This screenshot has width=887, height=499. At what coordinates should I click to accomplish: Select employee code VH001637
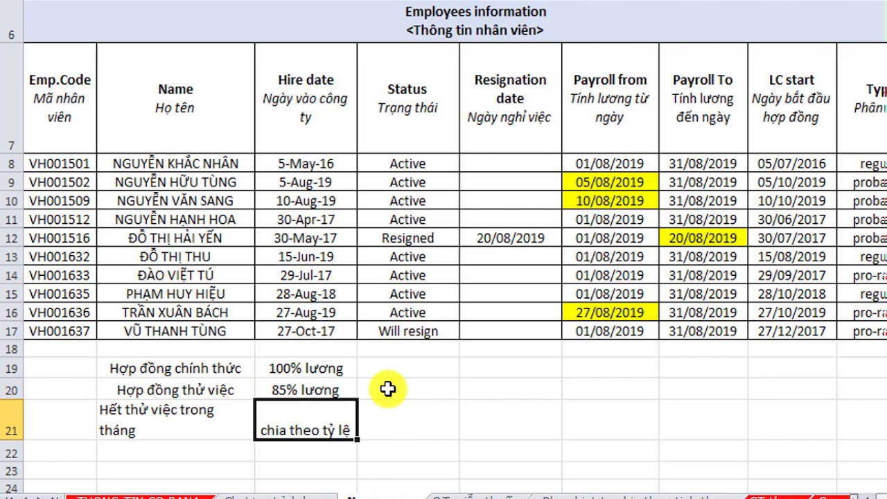[x=60, y=331]
